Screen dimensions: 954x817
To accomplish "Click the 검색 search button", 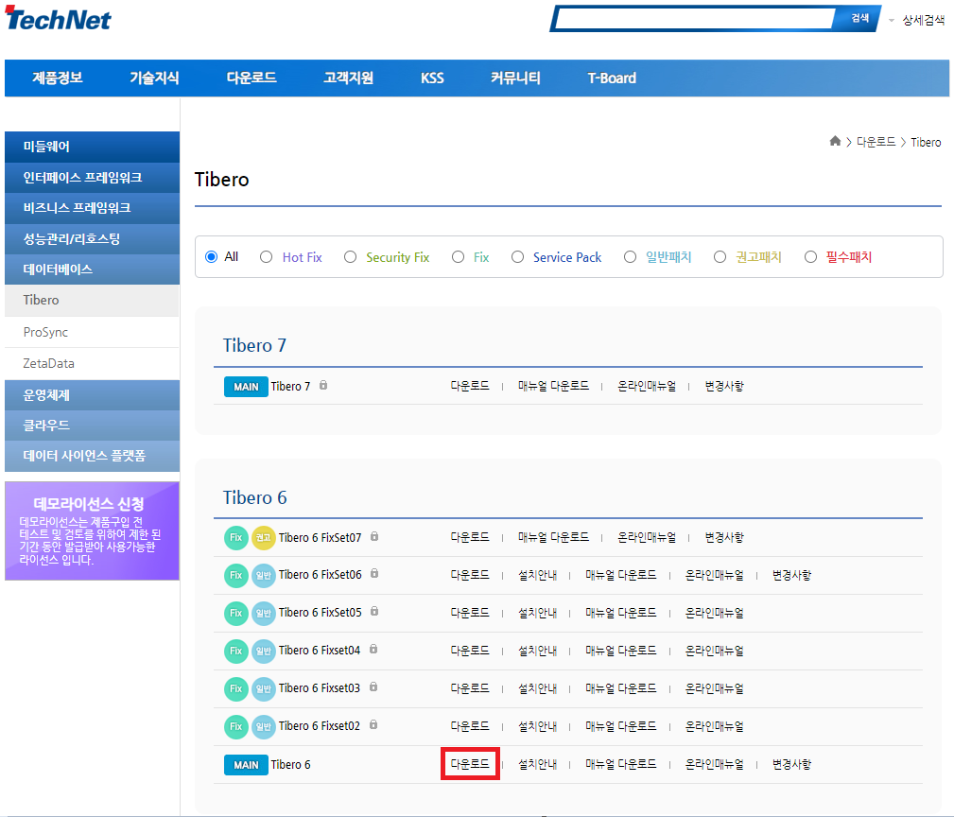I will coord(859,18).
